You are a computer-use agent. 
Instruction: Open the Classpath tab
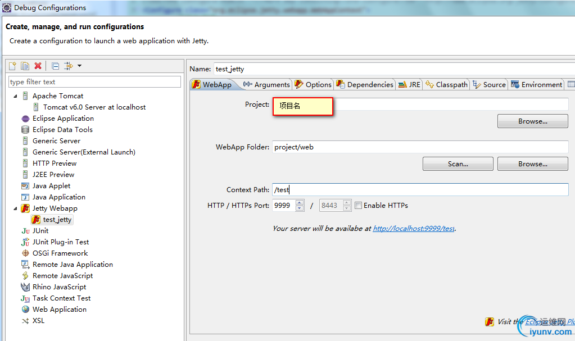point(447,85)
